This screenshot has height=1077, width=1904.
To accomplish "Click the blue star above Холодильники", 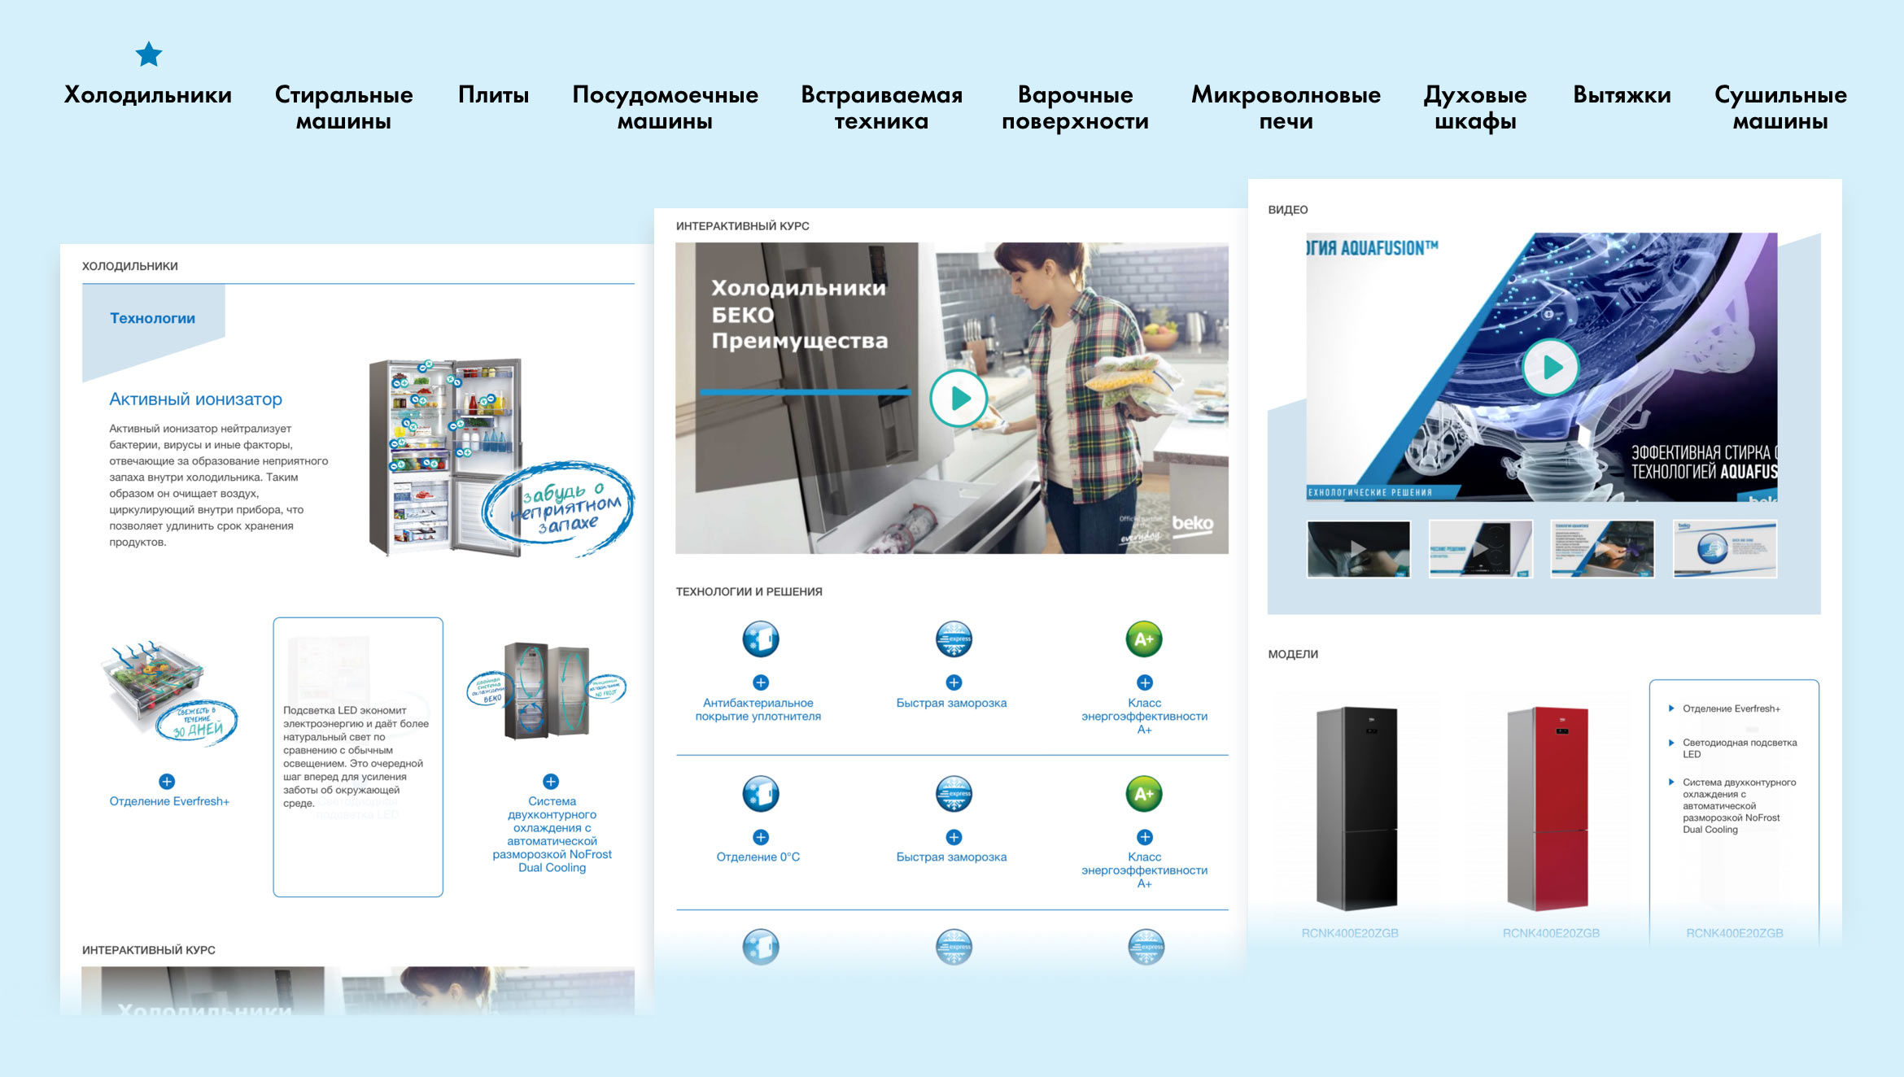I will tap(149, 55).
